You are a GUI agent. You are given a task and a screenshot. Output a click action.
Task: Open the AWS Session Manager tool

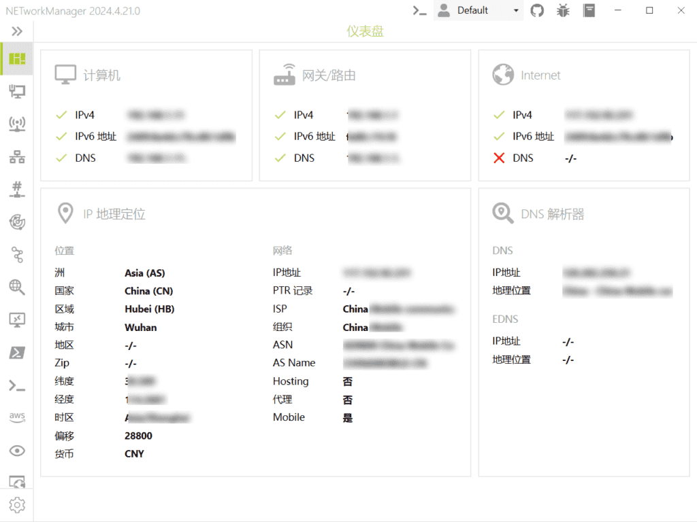point(17,417)
